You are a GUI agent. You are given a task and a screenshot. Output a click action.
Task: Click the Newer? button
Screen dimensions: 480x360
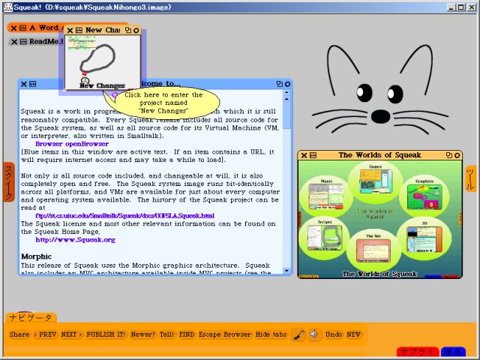pyautogui.click(x=143, y=334)
